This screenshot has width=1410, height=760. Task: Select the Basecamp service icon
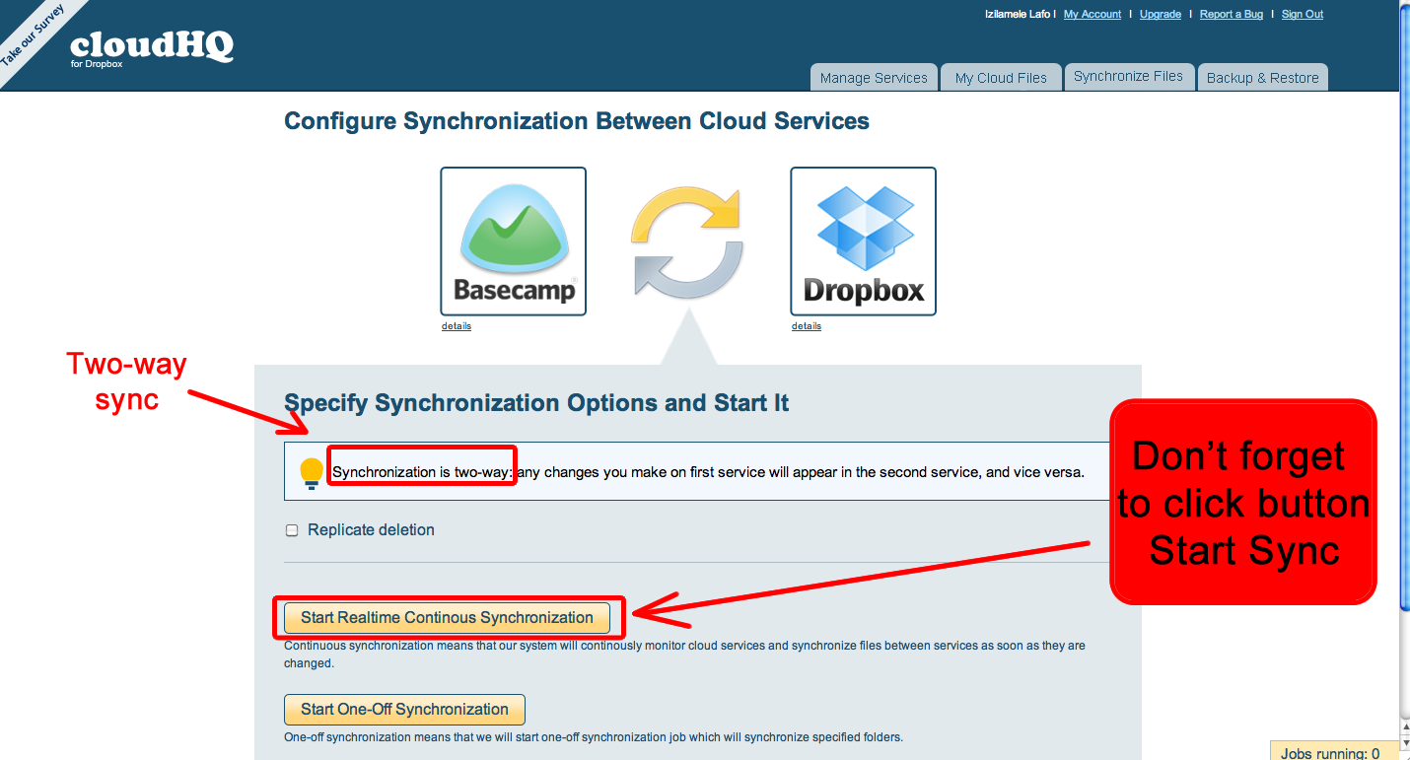(x=513, y=242)
